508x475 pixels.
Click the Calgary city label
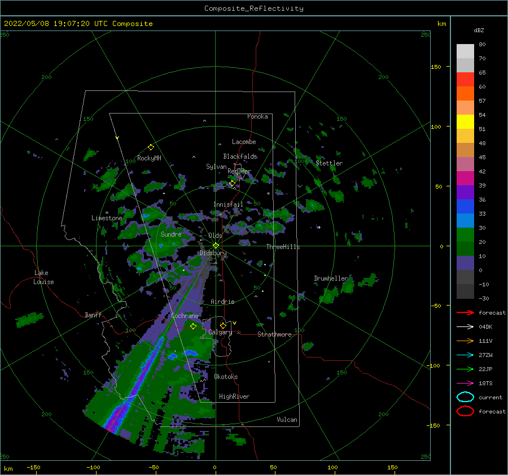[220, 332]
